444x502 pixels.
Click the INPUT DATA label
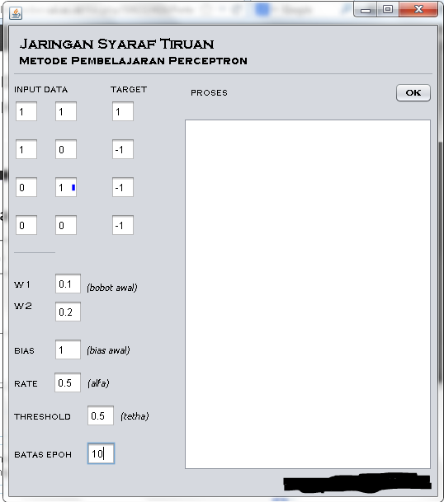point(40,90)
